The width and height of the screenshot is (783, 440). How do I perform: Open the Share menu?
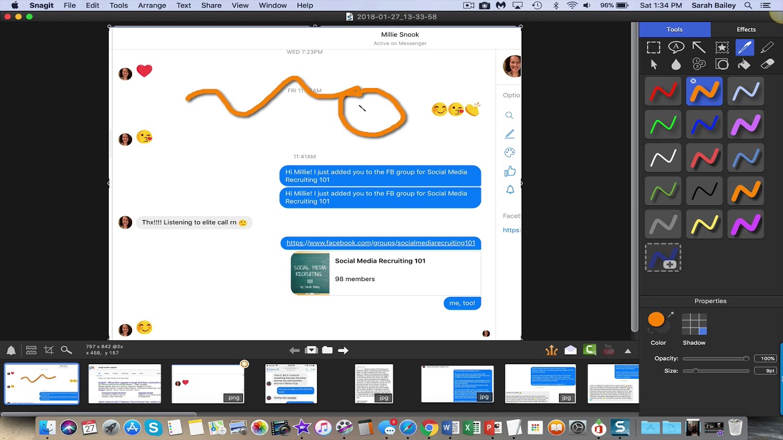(x=211, y=5)
